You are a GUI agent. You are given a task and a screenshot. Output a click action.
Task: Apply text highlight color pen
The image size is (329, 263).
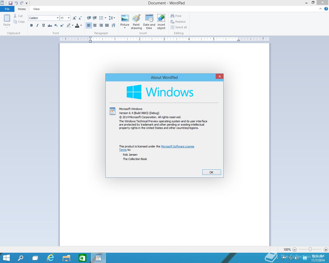[x=68, y=25]
